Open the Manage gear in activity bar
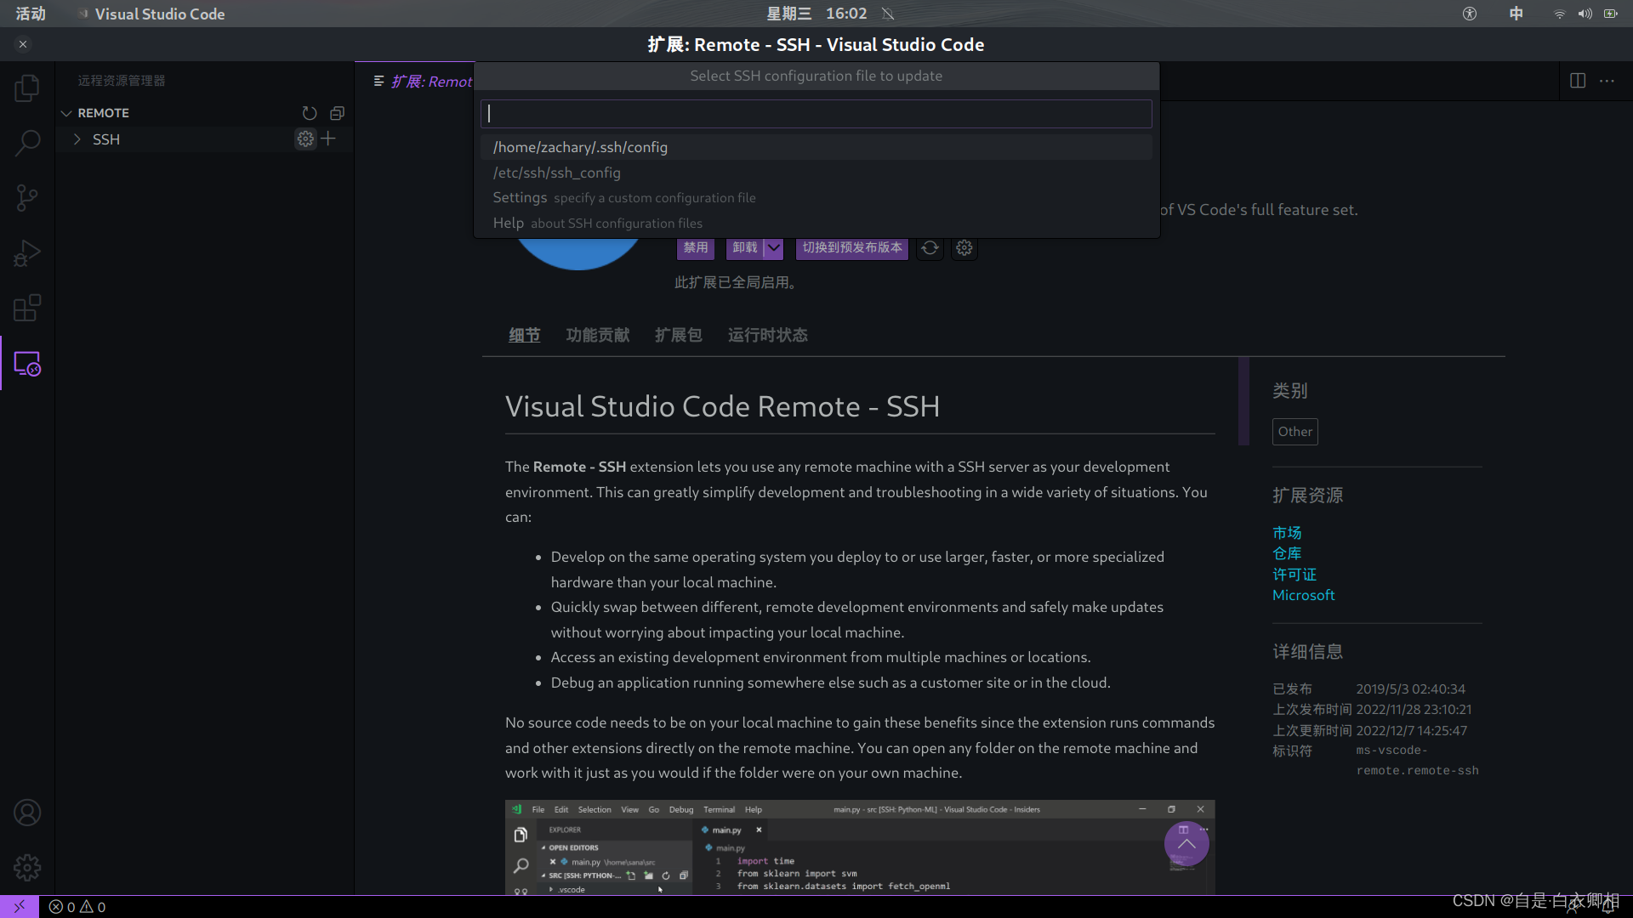Image resolution: width=1633 pixels, height=918 pixels. (27, 868)
